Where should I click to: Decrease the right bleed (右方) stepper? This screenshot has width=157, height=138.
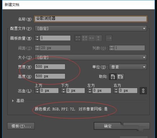116,92
